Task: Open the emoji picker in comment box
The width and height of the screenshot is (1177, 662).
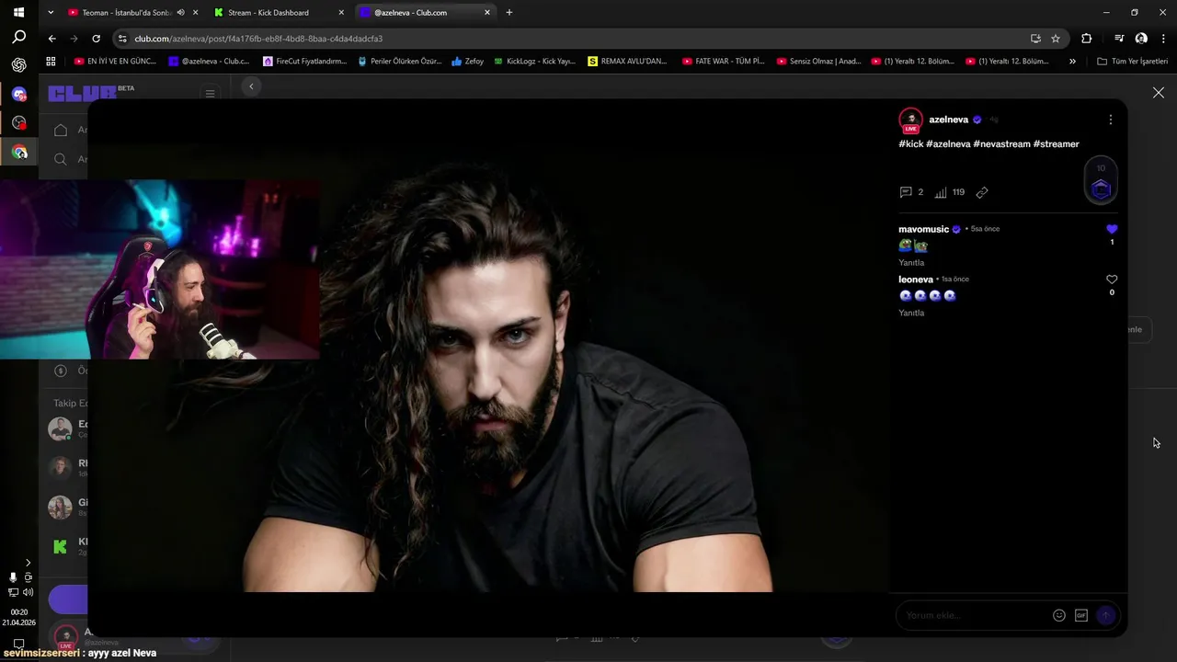Action: pos(1059,615)
